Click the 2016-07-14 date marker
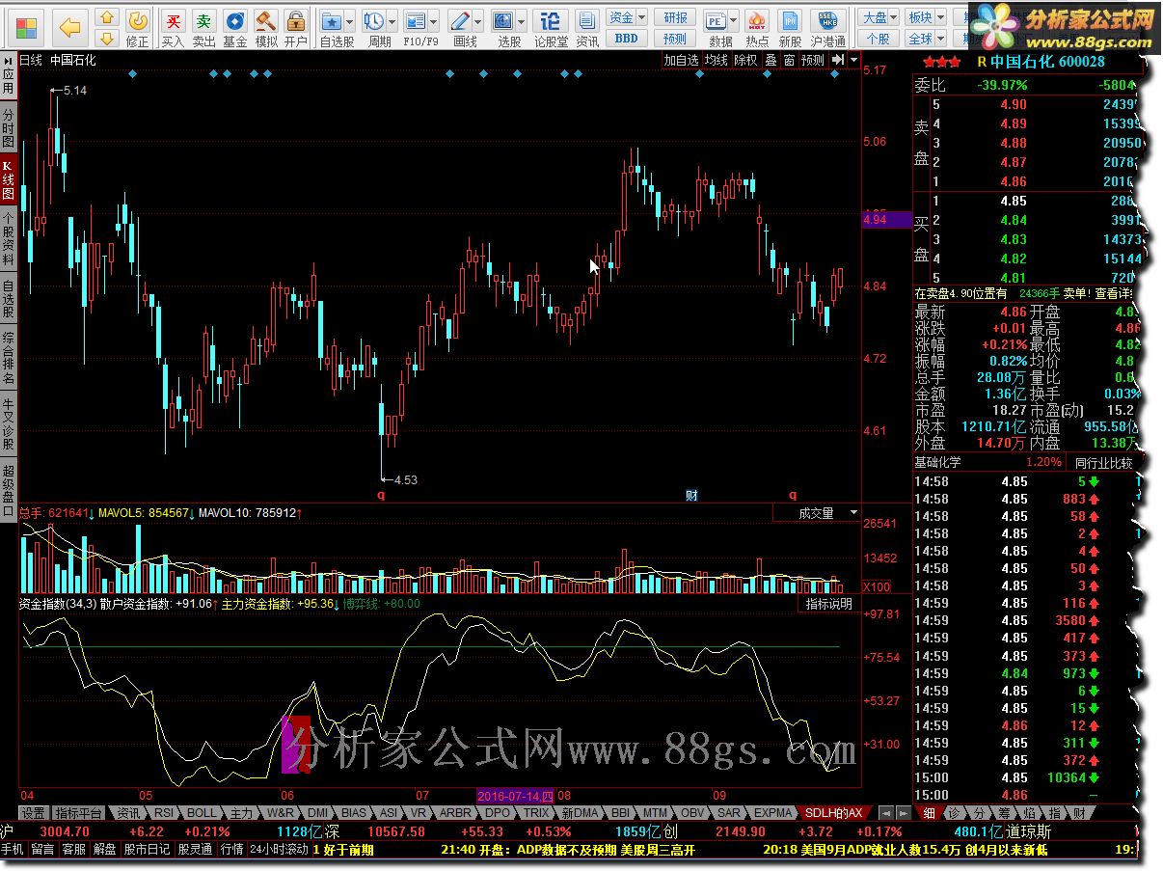The image size is (1163, 871). pos(516,797)
